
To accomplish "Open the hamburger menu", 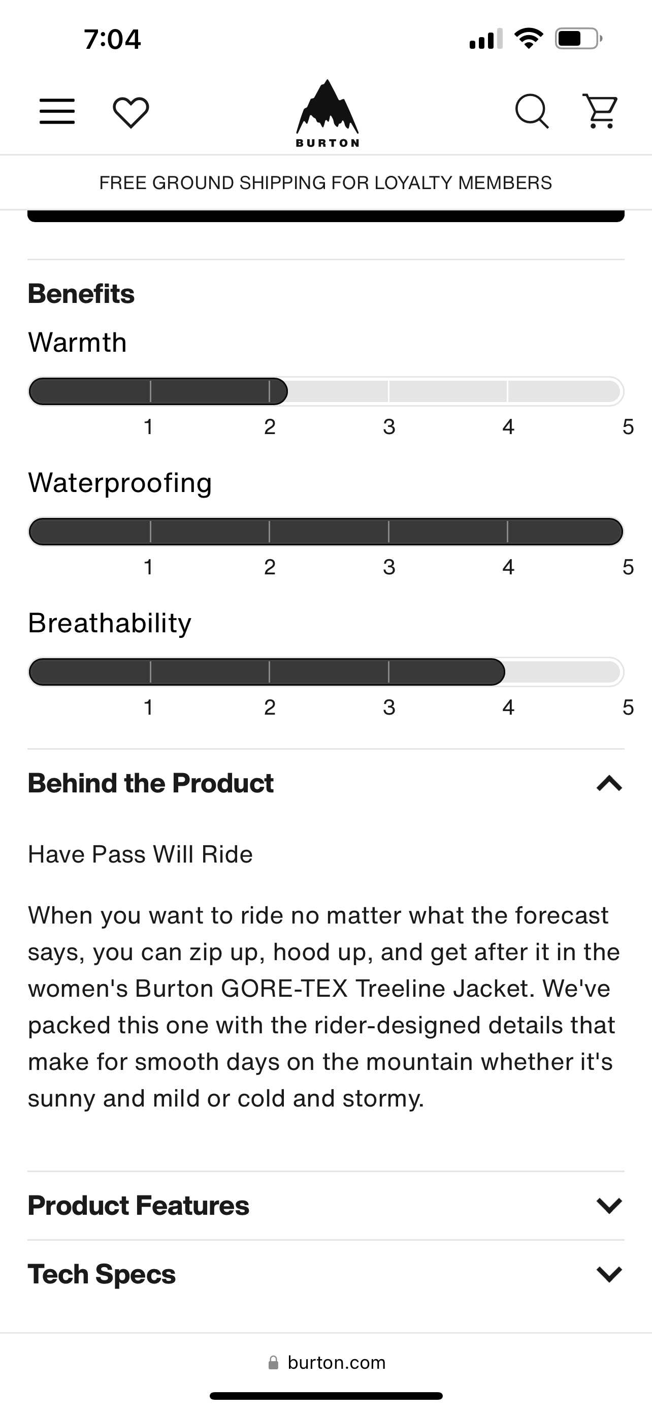I will [x=57, y=112].
